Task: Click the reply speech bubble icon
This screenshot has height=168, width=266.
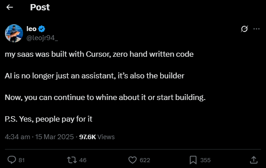Action: coord(12,160)
